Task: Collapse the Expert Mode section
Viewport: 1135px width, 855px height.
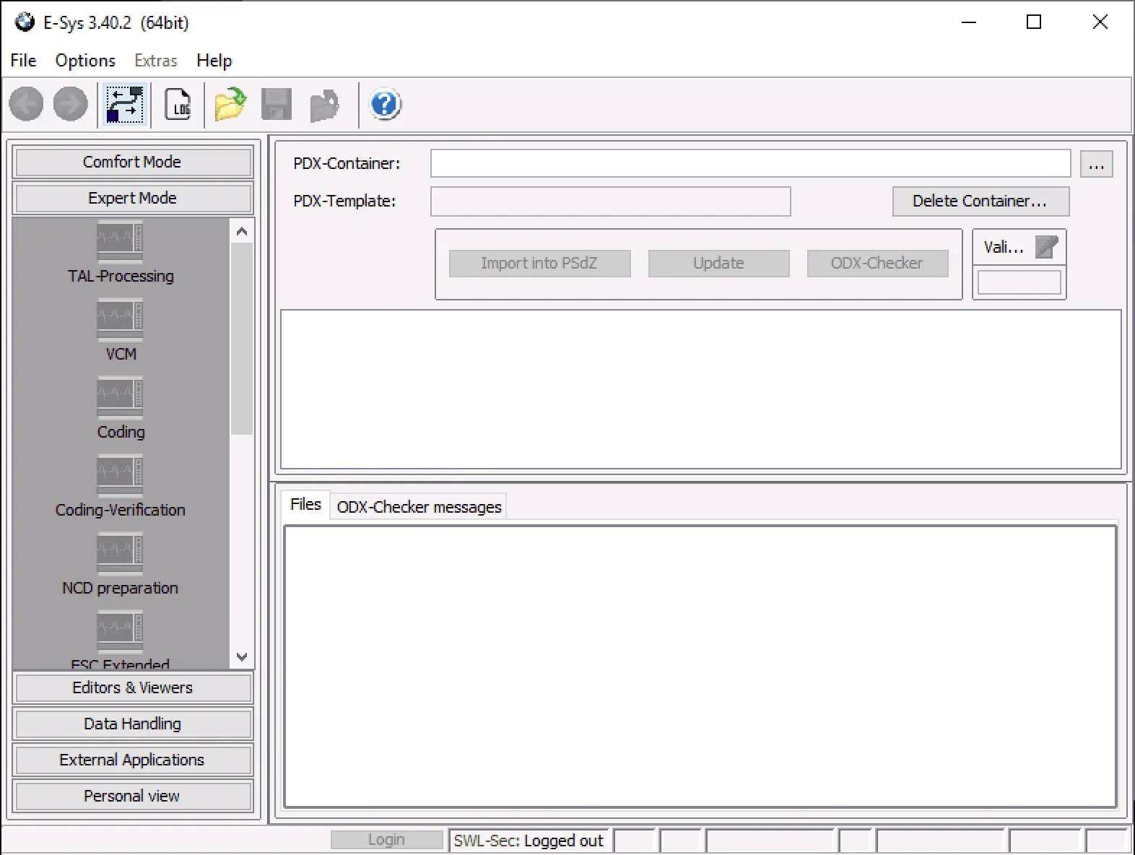Action: (x=132, y=198)
